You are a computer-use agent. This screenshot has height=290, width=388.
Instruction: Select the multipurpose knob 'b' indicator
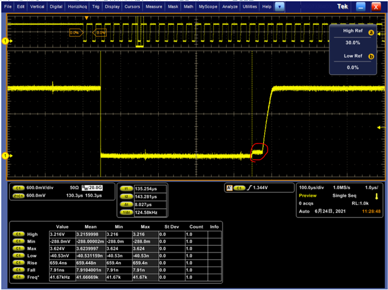click(371, 56)
